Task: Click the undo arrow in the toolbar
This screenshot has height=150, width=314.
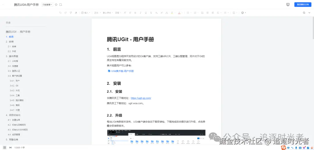Action: 60,13
